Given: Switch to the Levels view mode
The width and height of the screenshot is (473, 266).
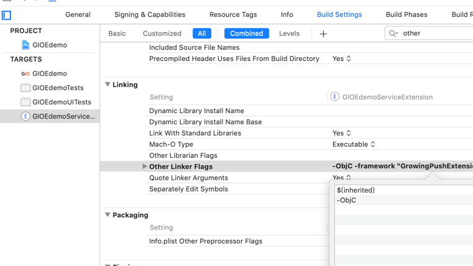Looking at the screenshot, I should tap(289, 34).
